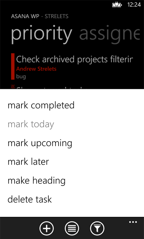
Task: Tap the 'ASANA WP - STRELETS' header
Action: (x=40, y=16)
